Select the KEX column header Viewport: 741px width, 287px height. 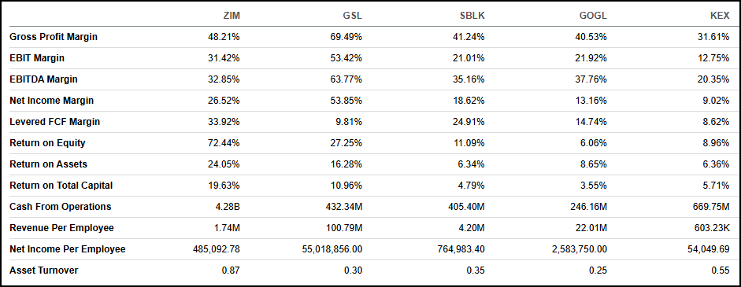[721, 16]
